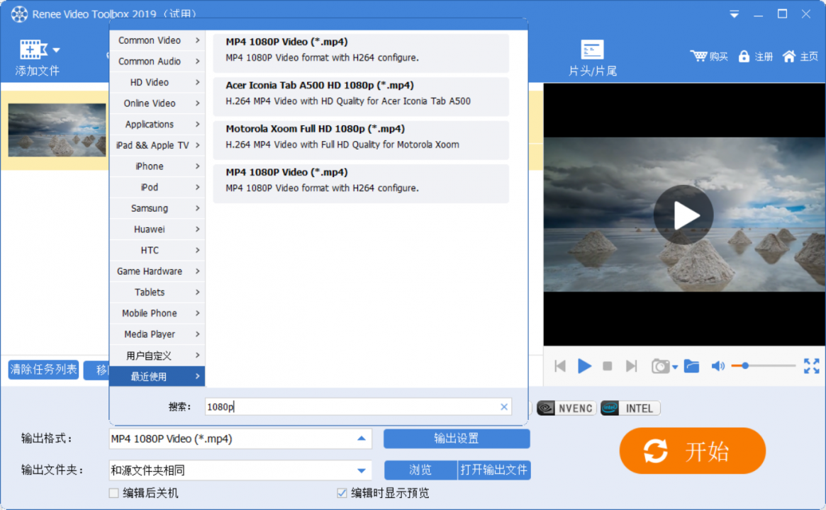Open Huawei category
The image size is (826, 510).
tap(157, 230)
